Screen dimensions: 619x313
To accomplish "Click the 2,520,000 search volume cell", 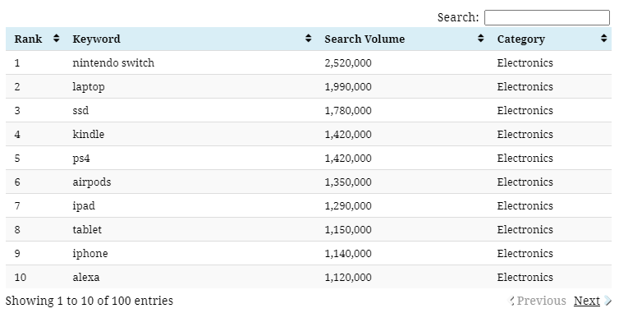I will [x=348, y=62].
